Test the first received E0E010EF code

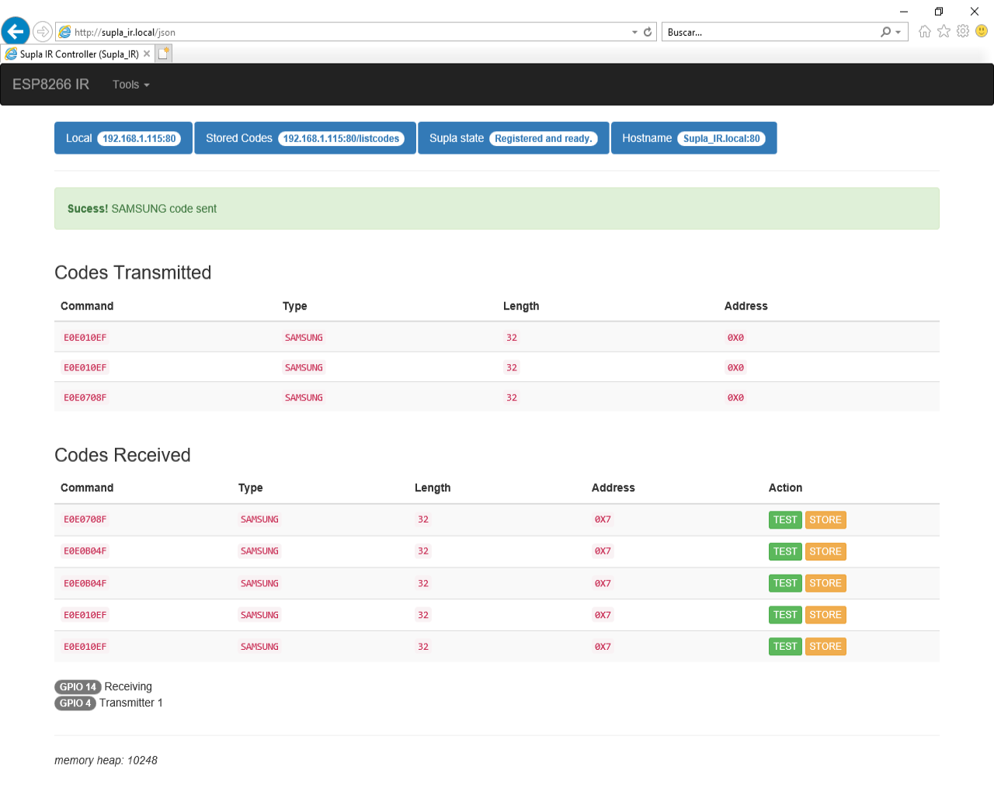pos(785,615)
